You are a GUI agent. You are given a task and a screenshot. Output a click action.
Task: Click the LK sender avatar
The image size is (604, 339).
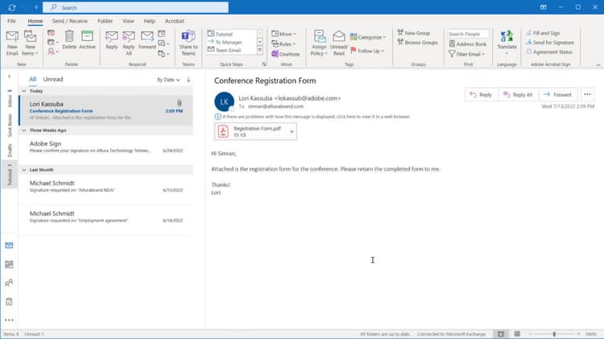[x=224, y=101]
